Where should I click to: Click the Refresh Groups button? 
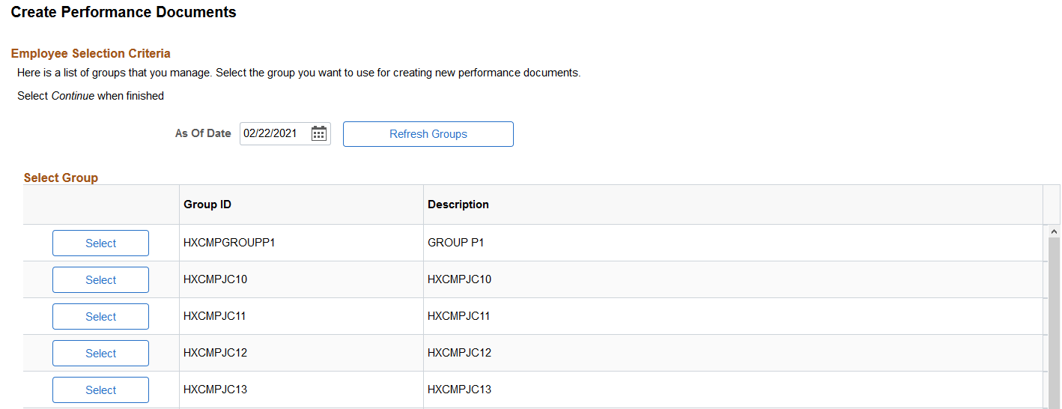point(428,134)
